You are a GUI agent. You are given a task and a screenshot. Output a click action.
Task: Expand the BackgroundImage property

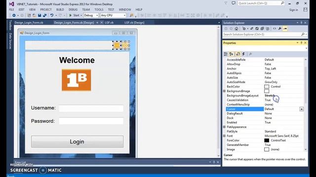click(x=224, y=91)
